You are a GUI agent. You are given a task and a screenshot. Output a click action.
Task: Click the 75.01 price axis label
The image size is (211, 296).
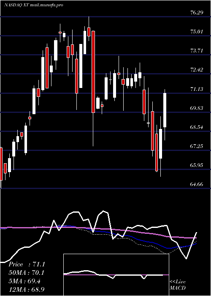point(197,32)
